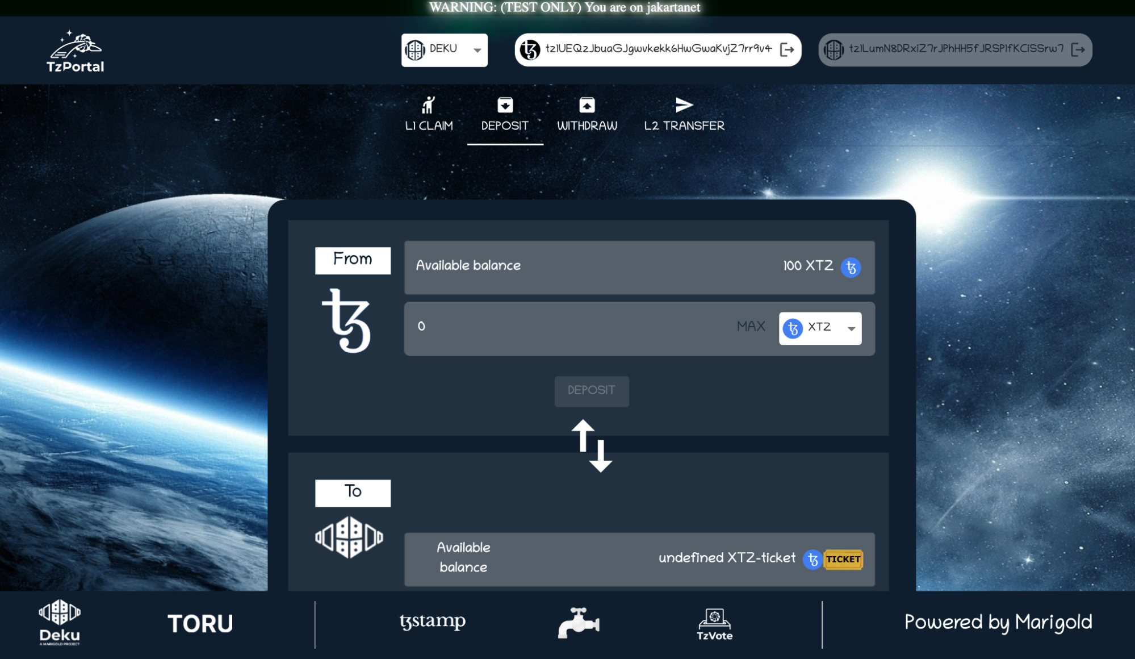Click the Powered by Marigold link
Viewport: 1135px width, 659px height.
click(x=998, y=623)
